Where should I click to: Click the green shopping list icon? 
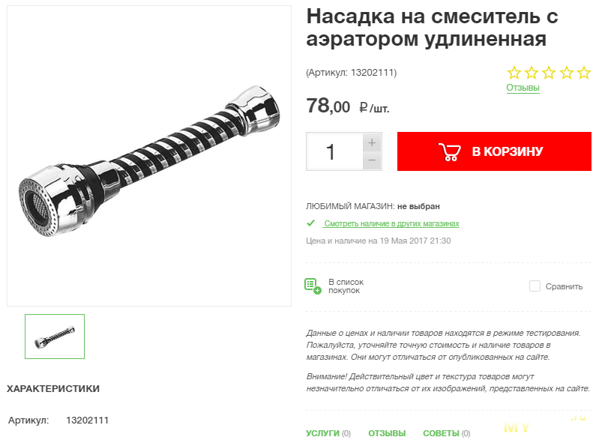pos(313,286)
